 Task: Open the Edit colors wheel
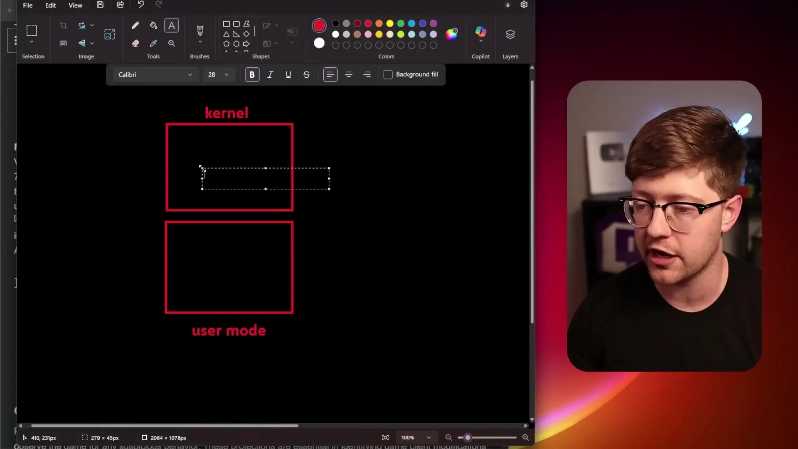(x=451, y=34)
